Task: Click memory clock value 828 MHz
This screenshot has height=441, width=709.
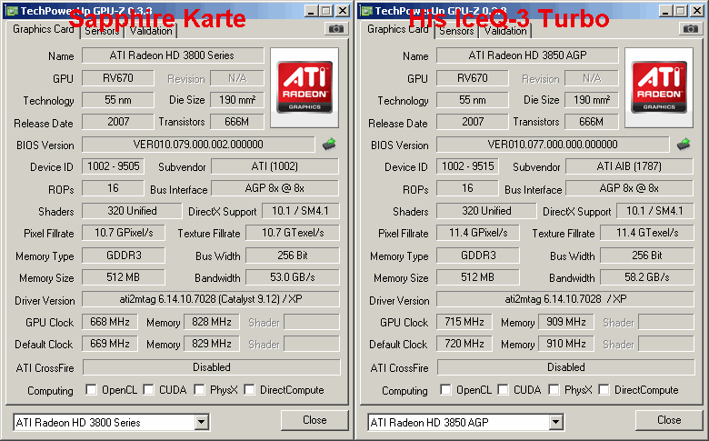Action: click(212, 322)
